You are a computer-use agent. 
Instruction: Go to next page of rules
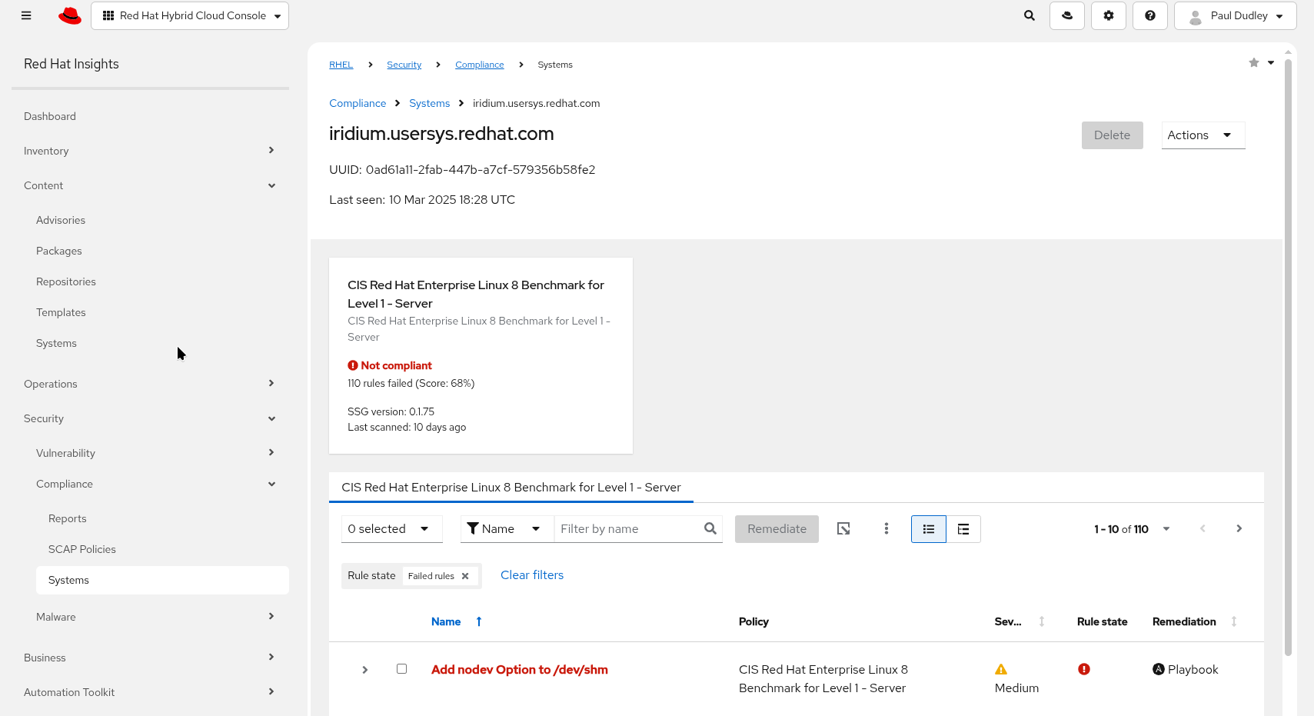[x=1239, y=528]
